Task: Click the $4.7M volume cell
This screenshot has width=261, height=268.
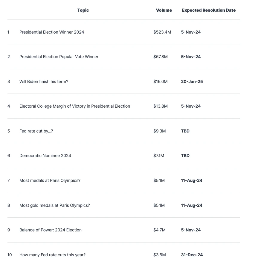Action: [x=159, y=230]
